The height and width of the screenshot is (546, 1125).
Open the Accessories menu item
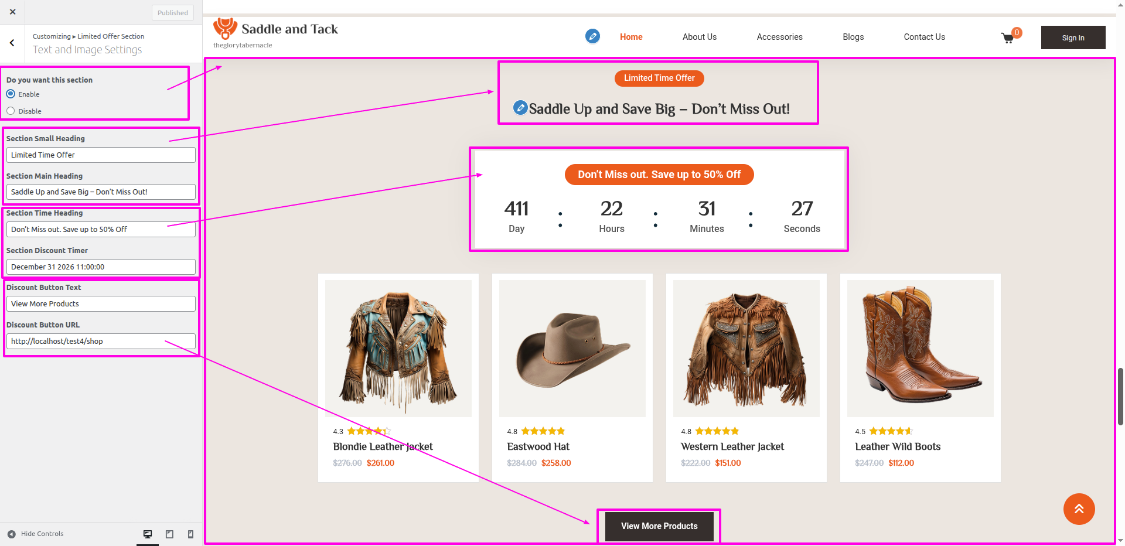pyautogui.click(x=779, y=37)
